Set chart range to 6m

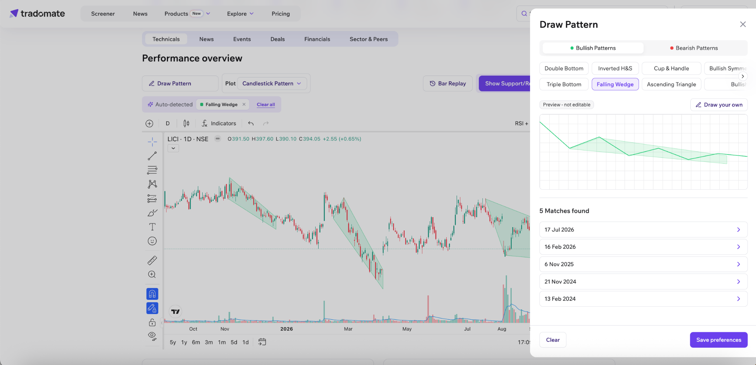[x=196, y=342]
